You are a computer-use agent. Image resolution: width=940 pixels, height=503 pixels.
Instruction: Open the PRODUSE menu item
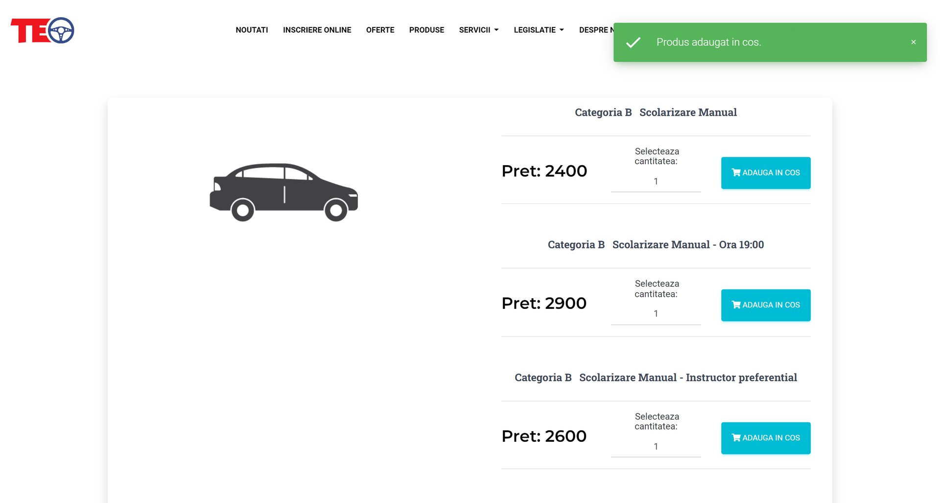pyautogui.click(x=426, y=30)
